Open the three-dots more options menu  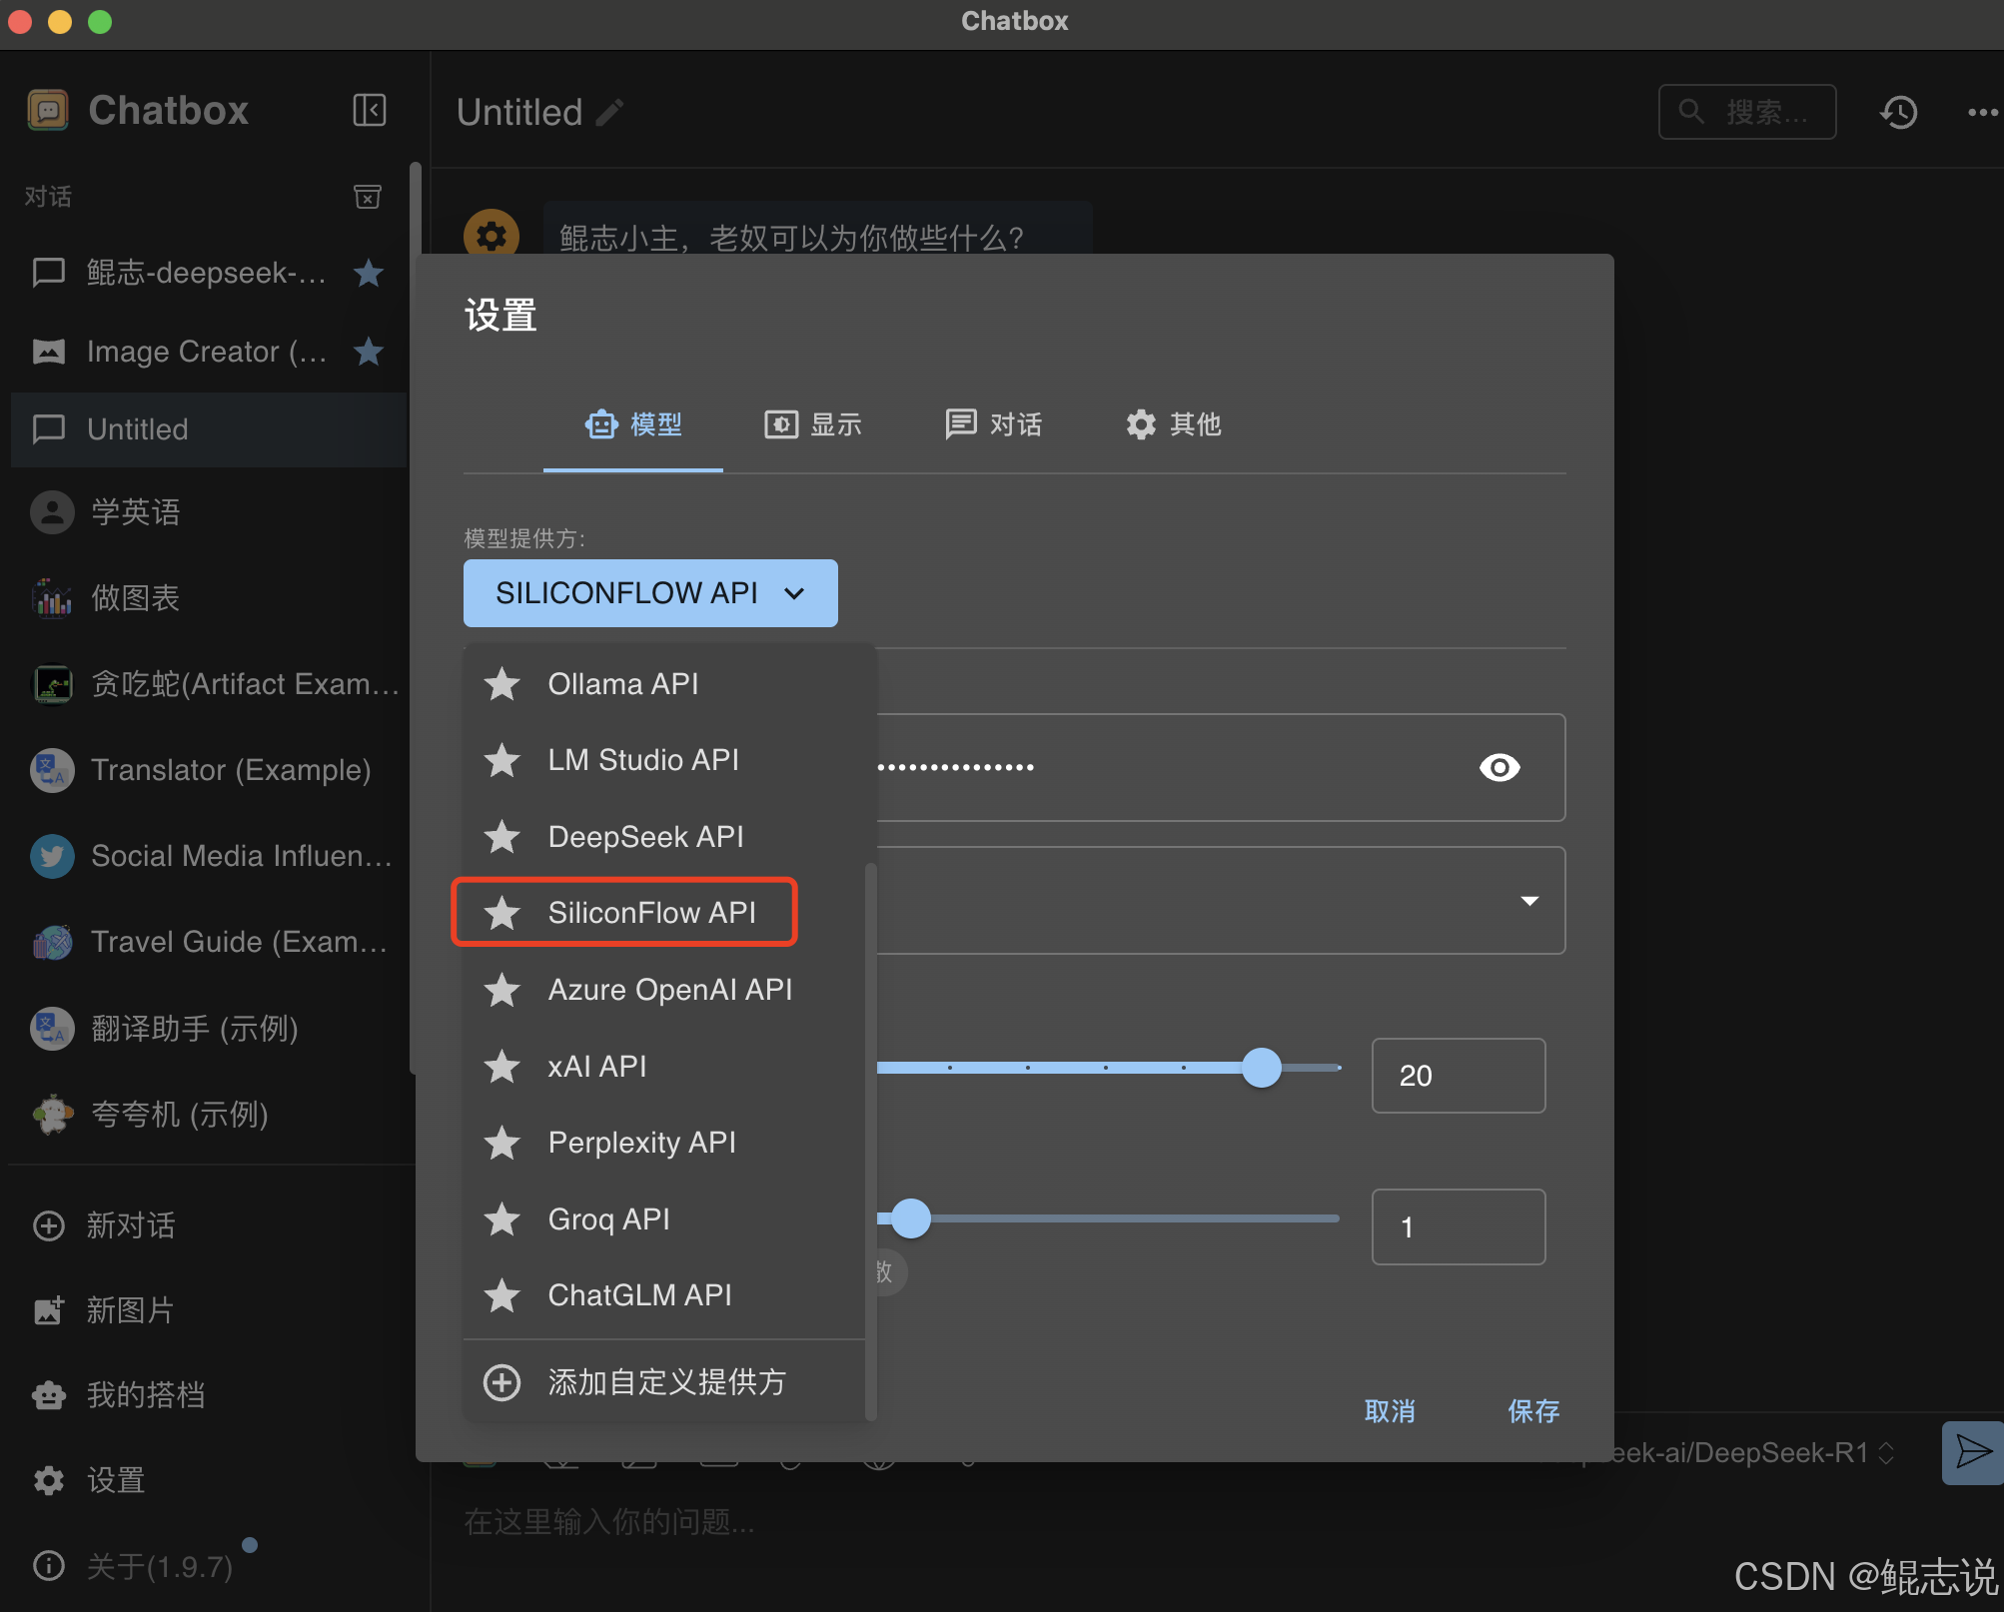click(1981, 112)
